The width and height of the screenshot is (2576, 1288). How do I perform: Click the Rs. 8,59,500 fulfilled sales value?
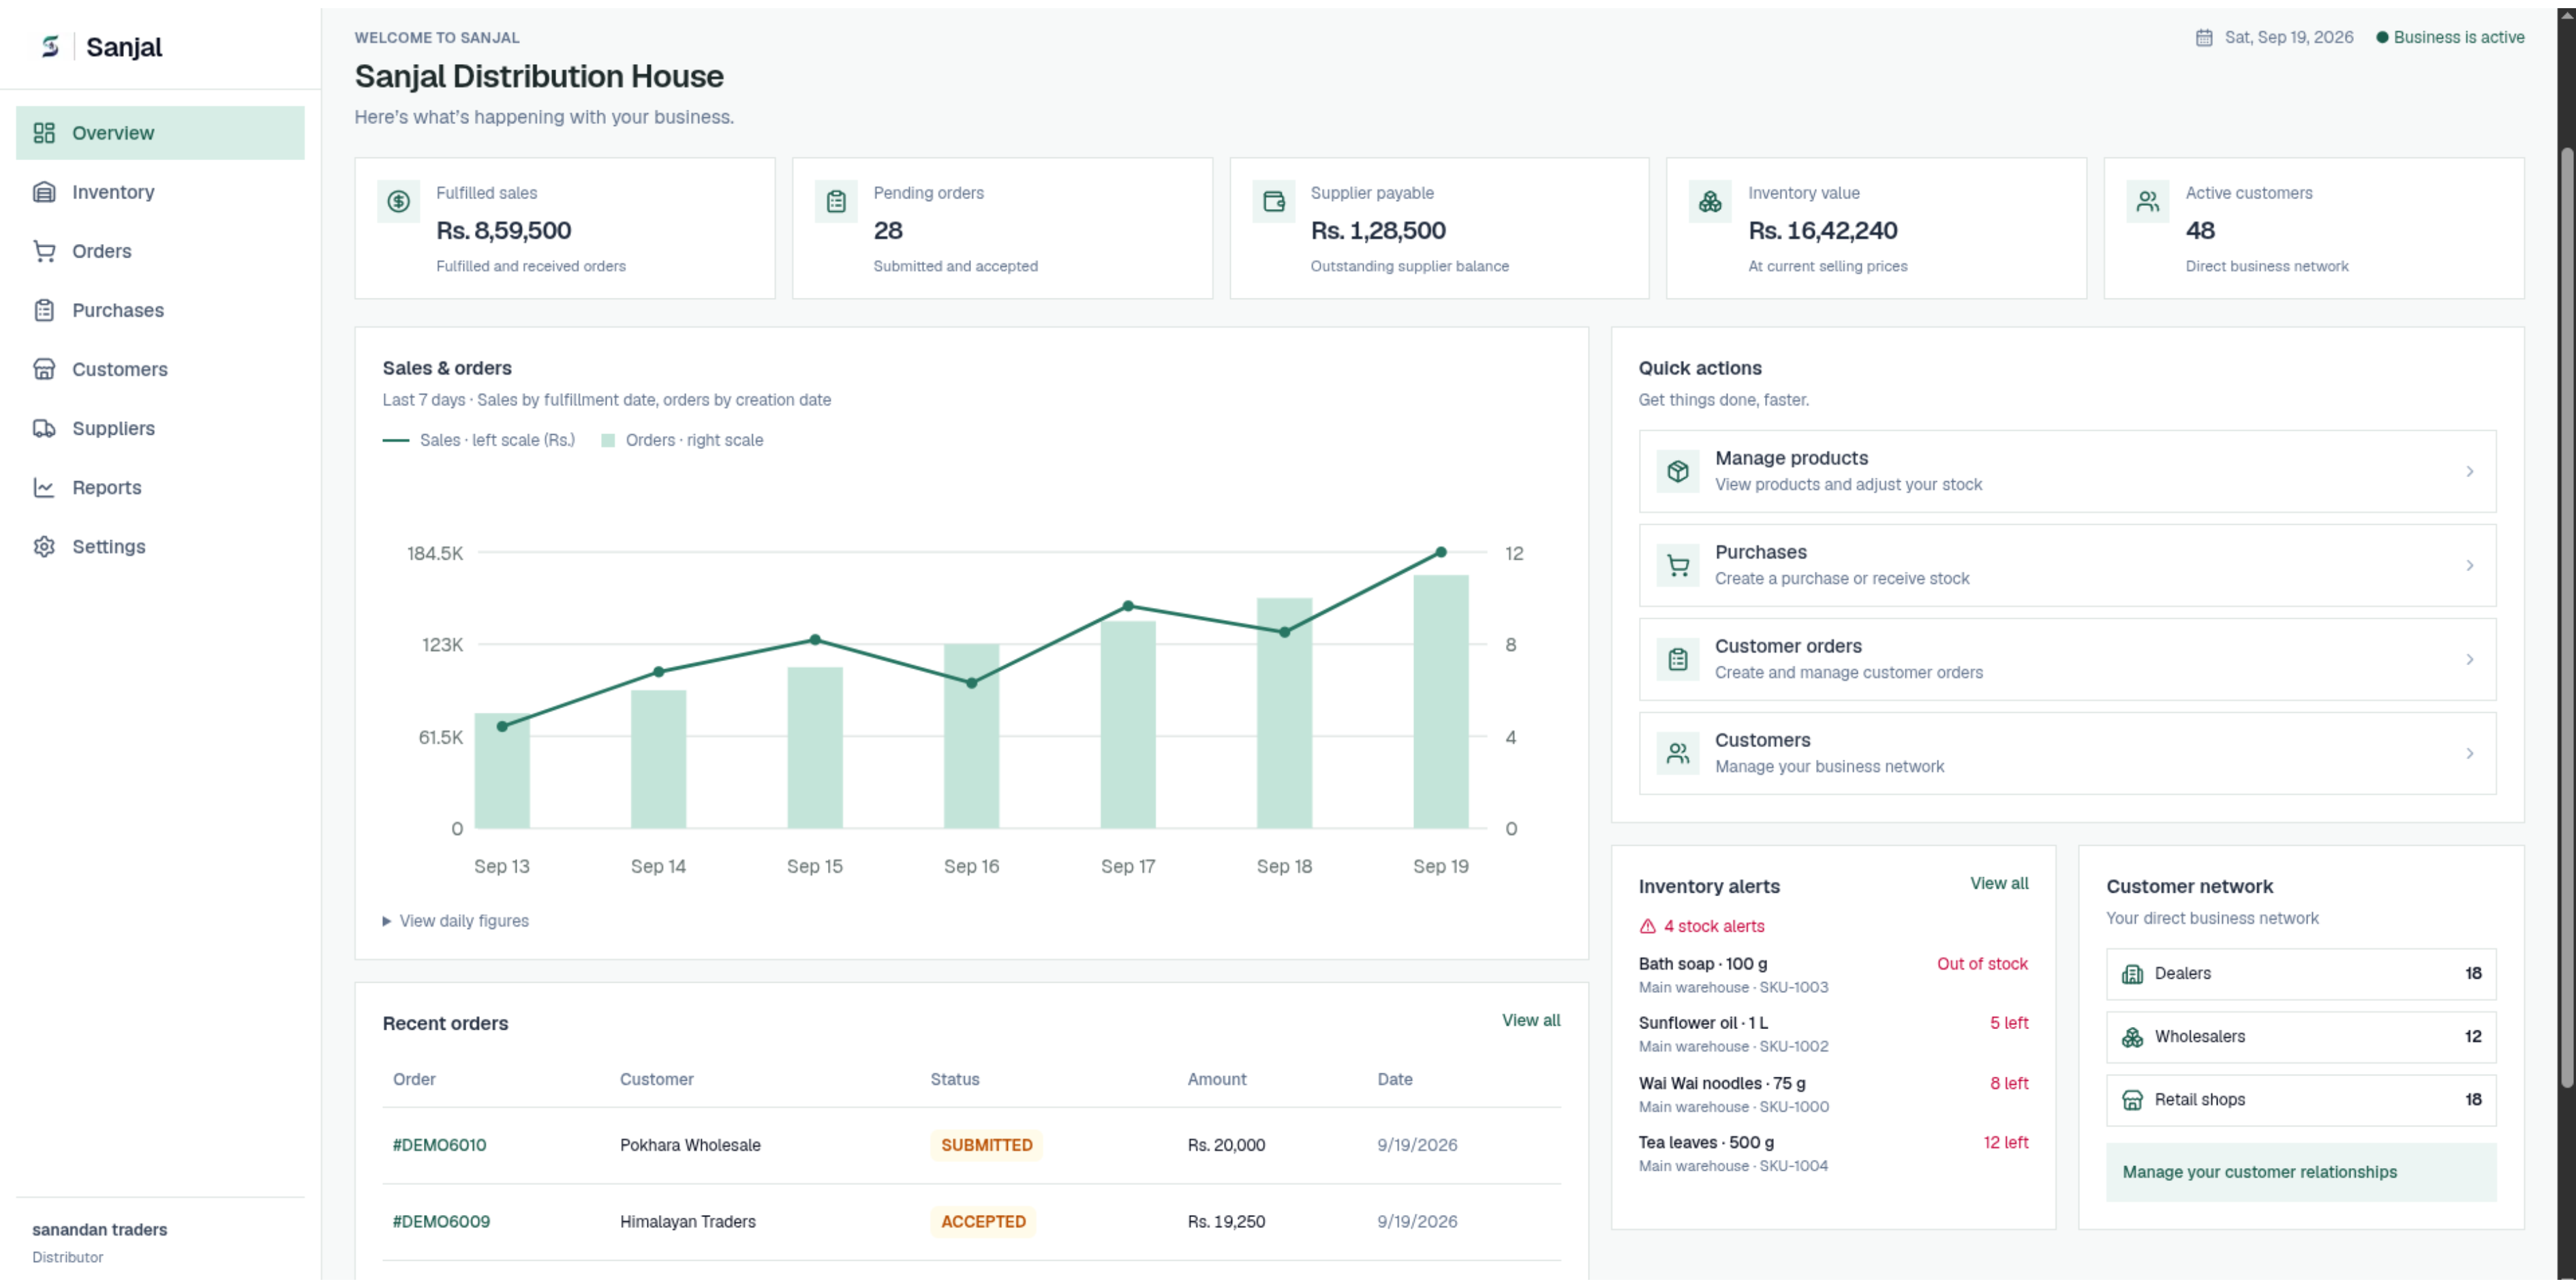[x=503, y=231]
